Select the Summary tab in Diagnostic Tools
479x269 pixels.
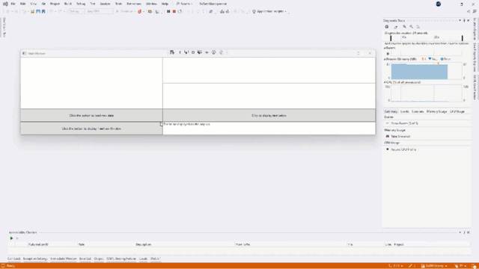tap(391, 111)
